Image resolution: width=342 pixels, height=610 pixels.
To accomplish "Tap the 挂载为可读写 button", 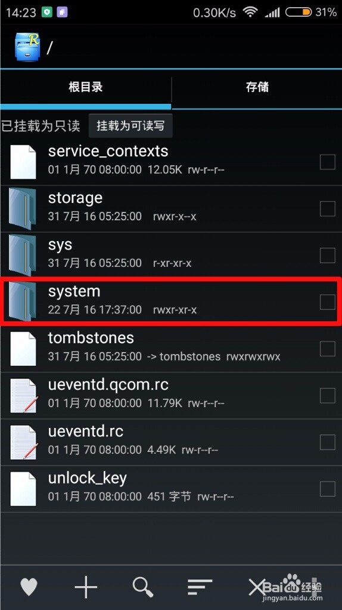I will click(130, 126).
